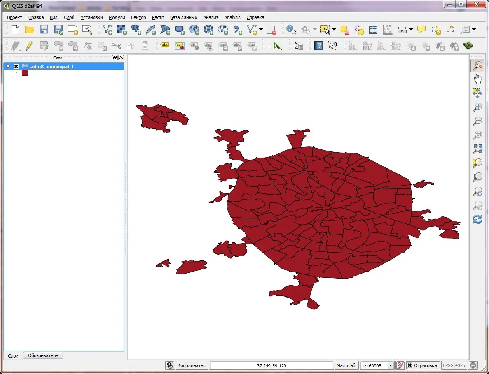Open Run Feature Action dropdown arrow
The width and height of the screenshot is (489, 374).
315,30
